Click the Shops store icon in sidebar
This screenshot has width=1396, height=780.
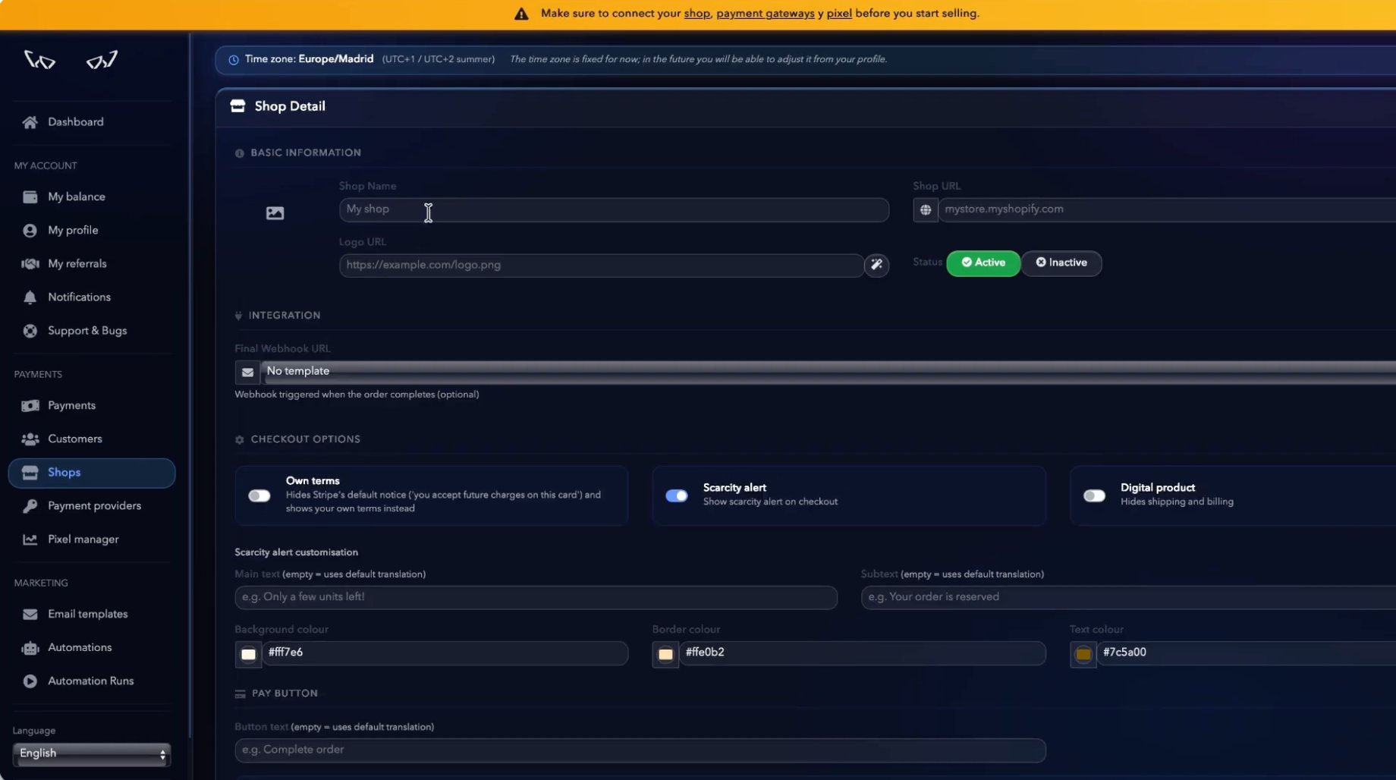click(x=30, y=473)
